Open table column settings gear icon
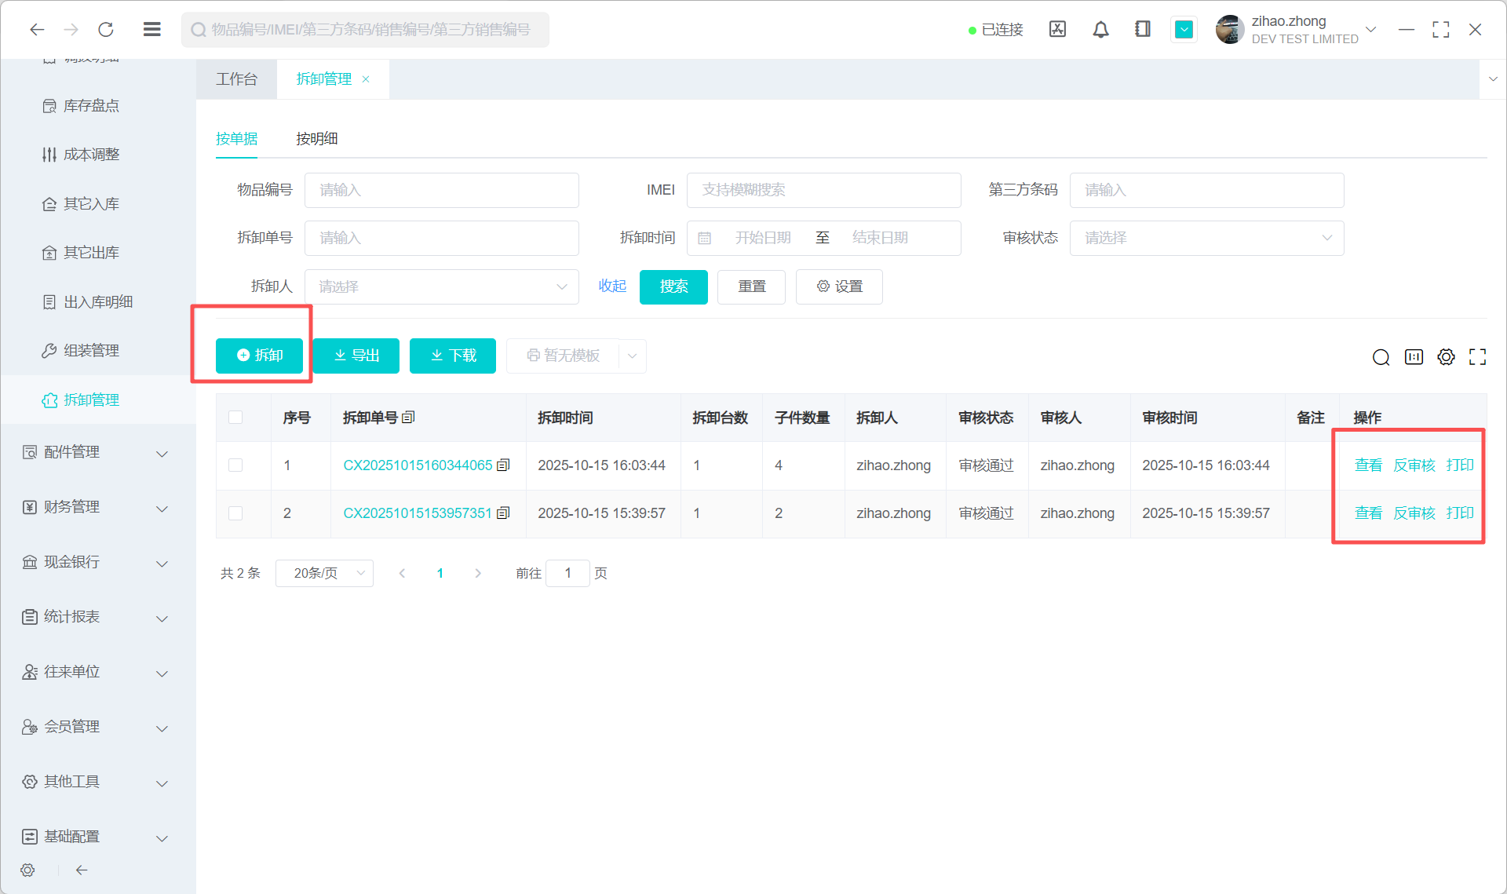This screenshot has height=894, width=1507. coord(1446,357)
